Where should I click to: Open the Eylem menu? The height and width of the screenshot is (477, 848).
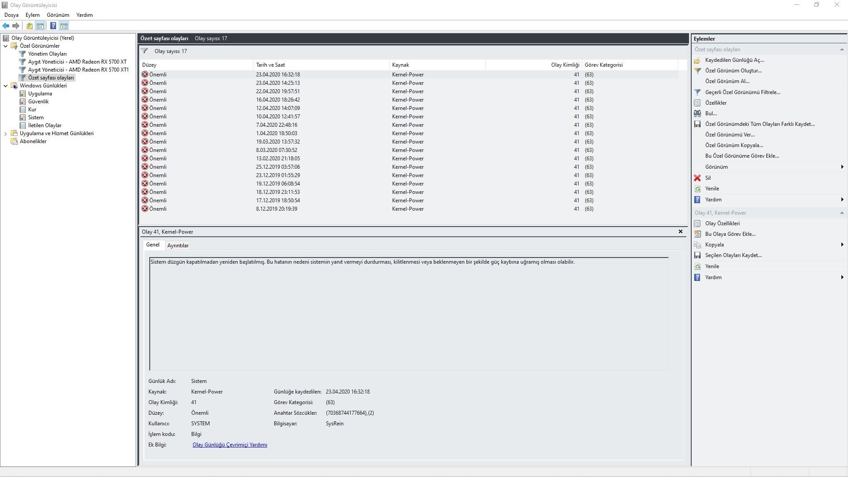[x=32, y=15]
